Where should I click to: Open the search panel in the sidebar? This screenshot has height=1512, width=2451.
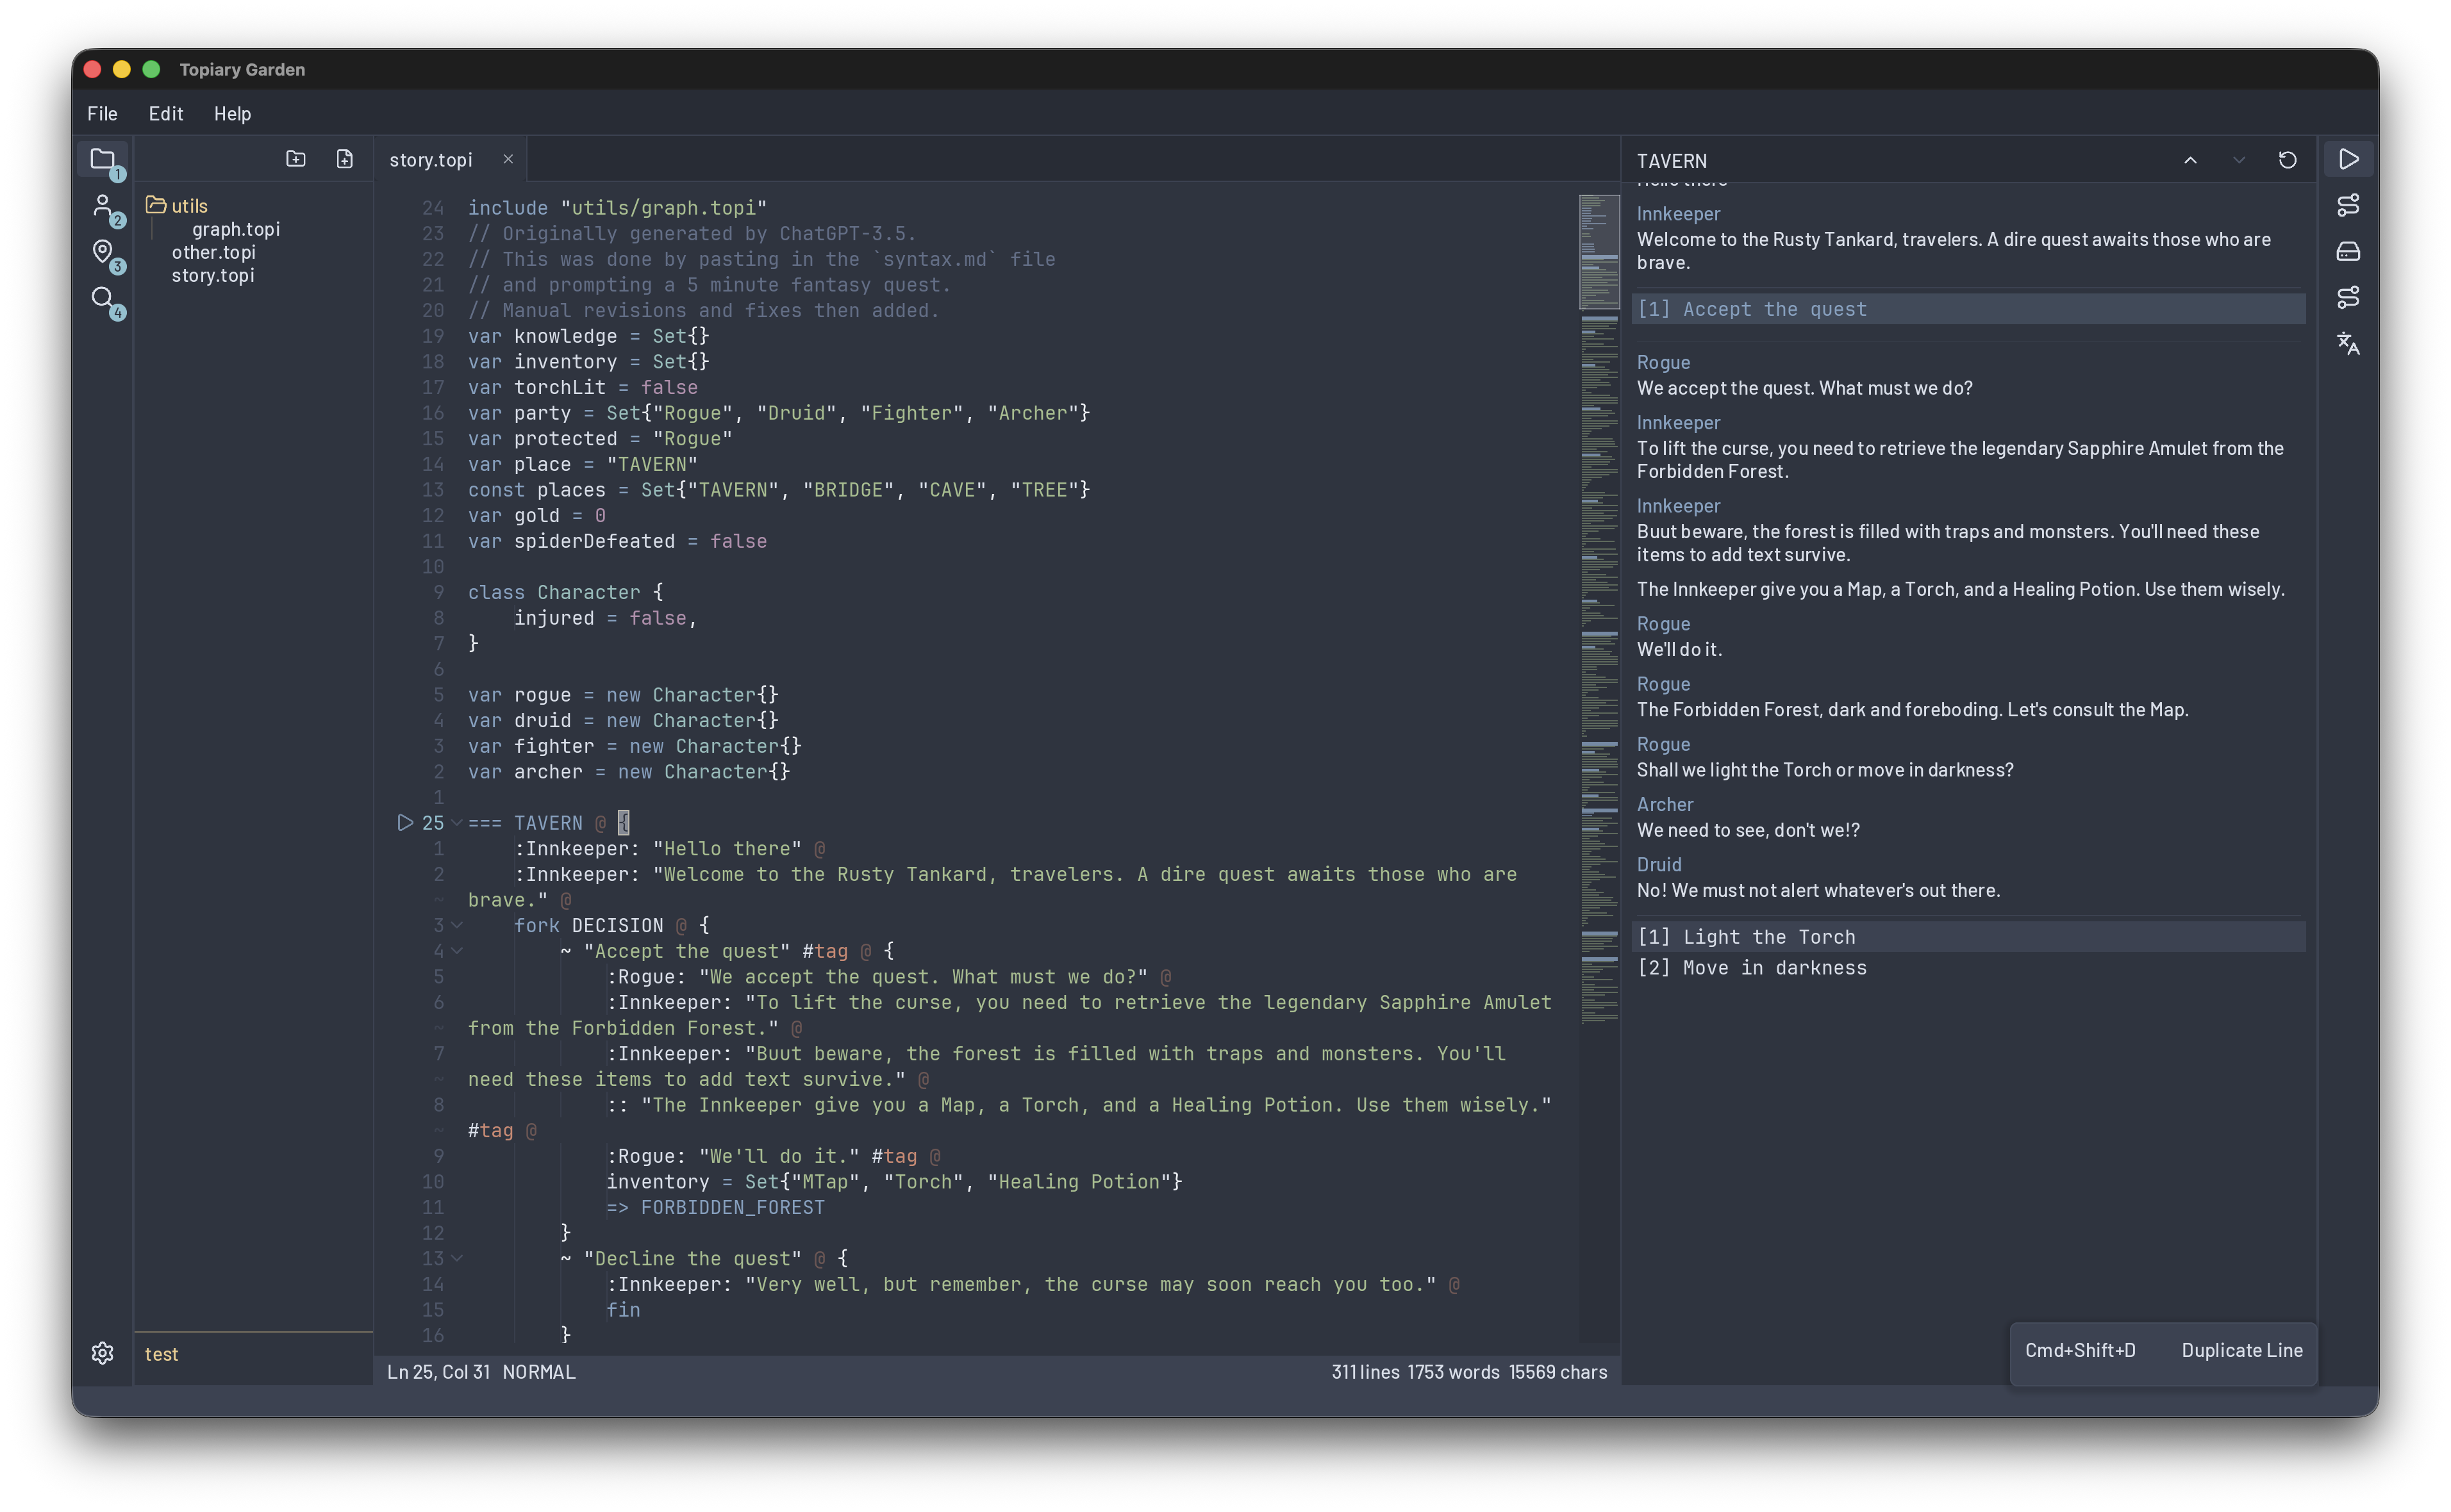103,298
